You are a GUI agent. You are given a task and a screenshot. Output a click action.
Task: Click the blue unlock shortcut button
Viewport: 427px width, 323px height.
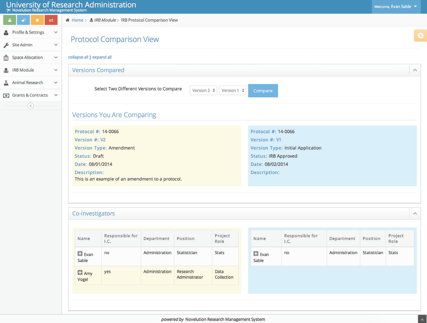pos(23,20)
